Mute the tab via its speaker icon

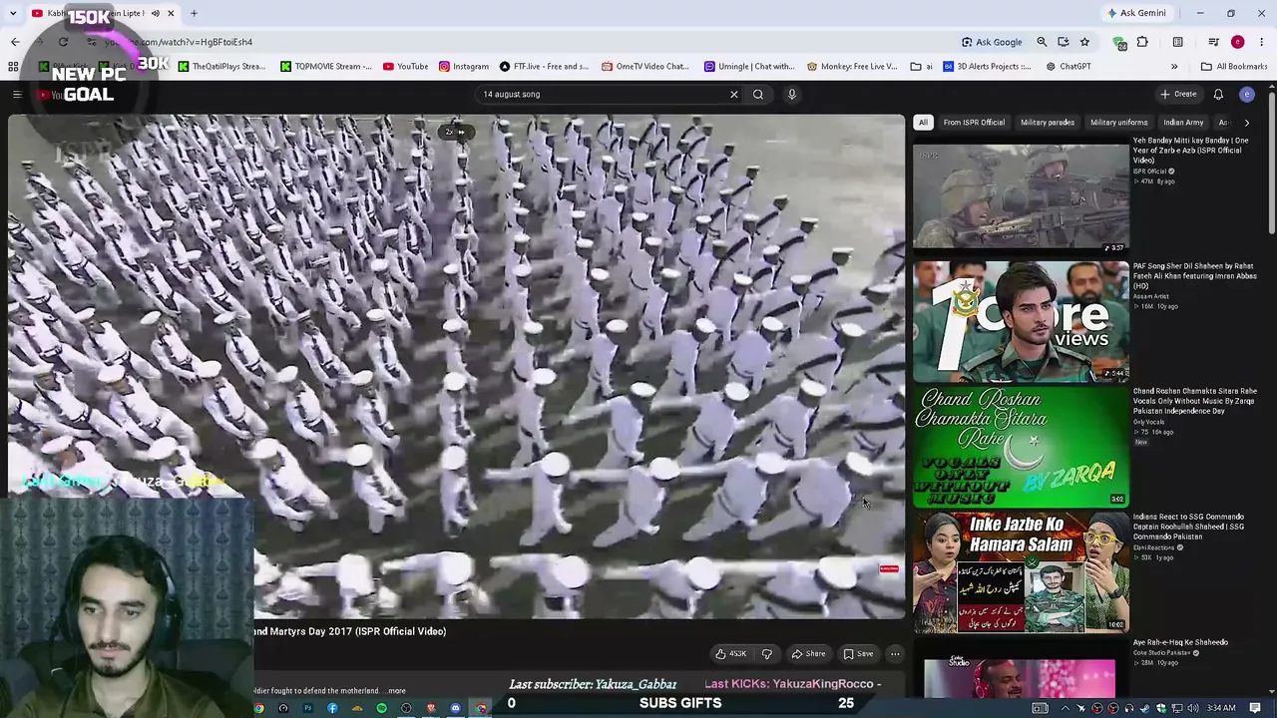pyautogui.click(x=155, y=13)
